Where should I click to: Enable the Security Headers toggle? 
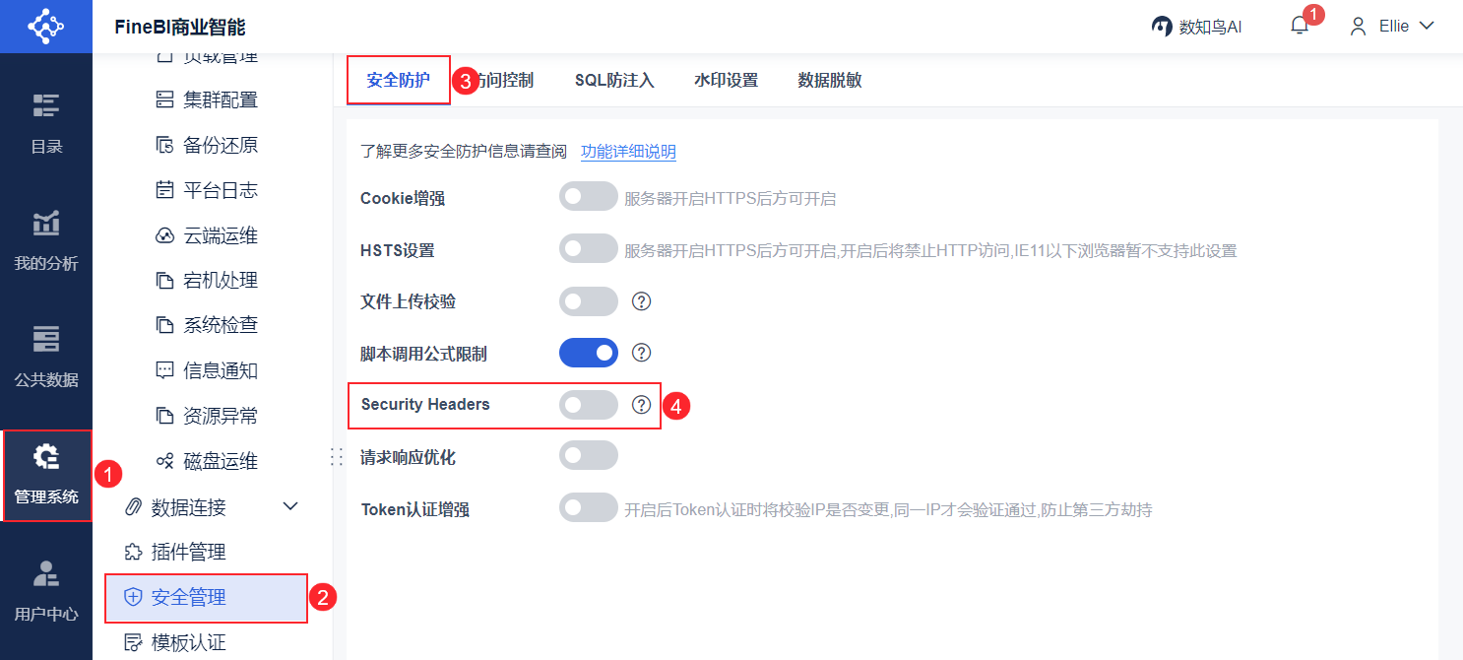pos(588,404)
